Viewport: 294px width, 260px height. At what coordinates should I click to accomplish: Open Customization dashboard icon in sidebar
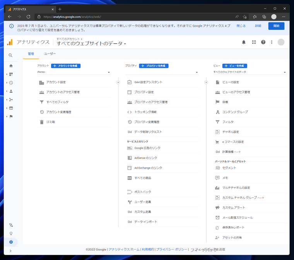[x=11, y=74]
